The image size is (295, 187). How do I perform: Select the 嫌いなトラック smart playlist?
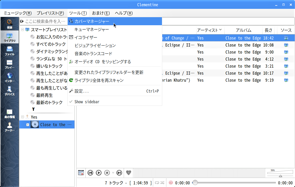coord(46,66)
